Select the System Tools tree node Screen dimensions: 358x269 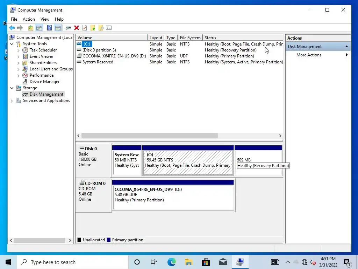click(x=35, y=44)
